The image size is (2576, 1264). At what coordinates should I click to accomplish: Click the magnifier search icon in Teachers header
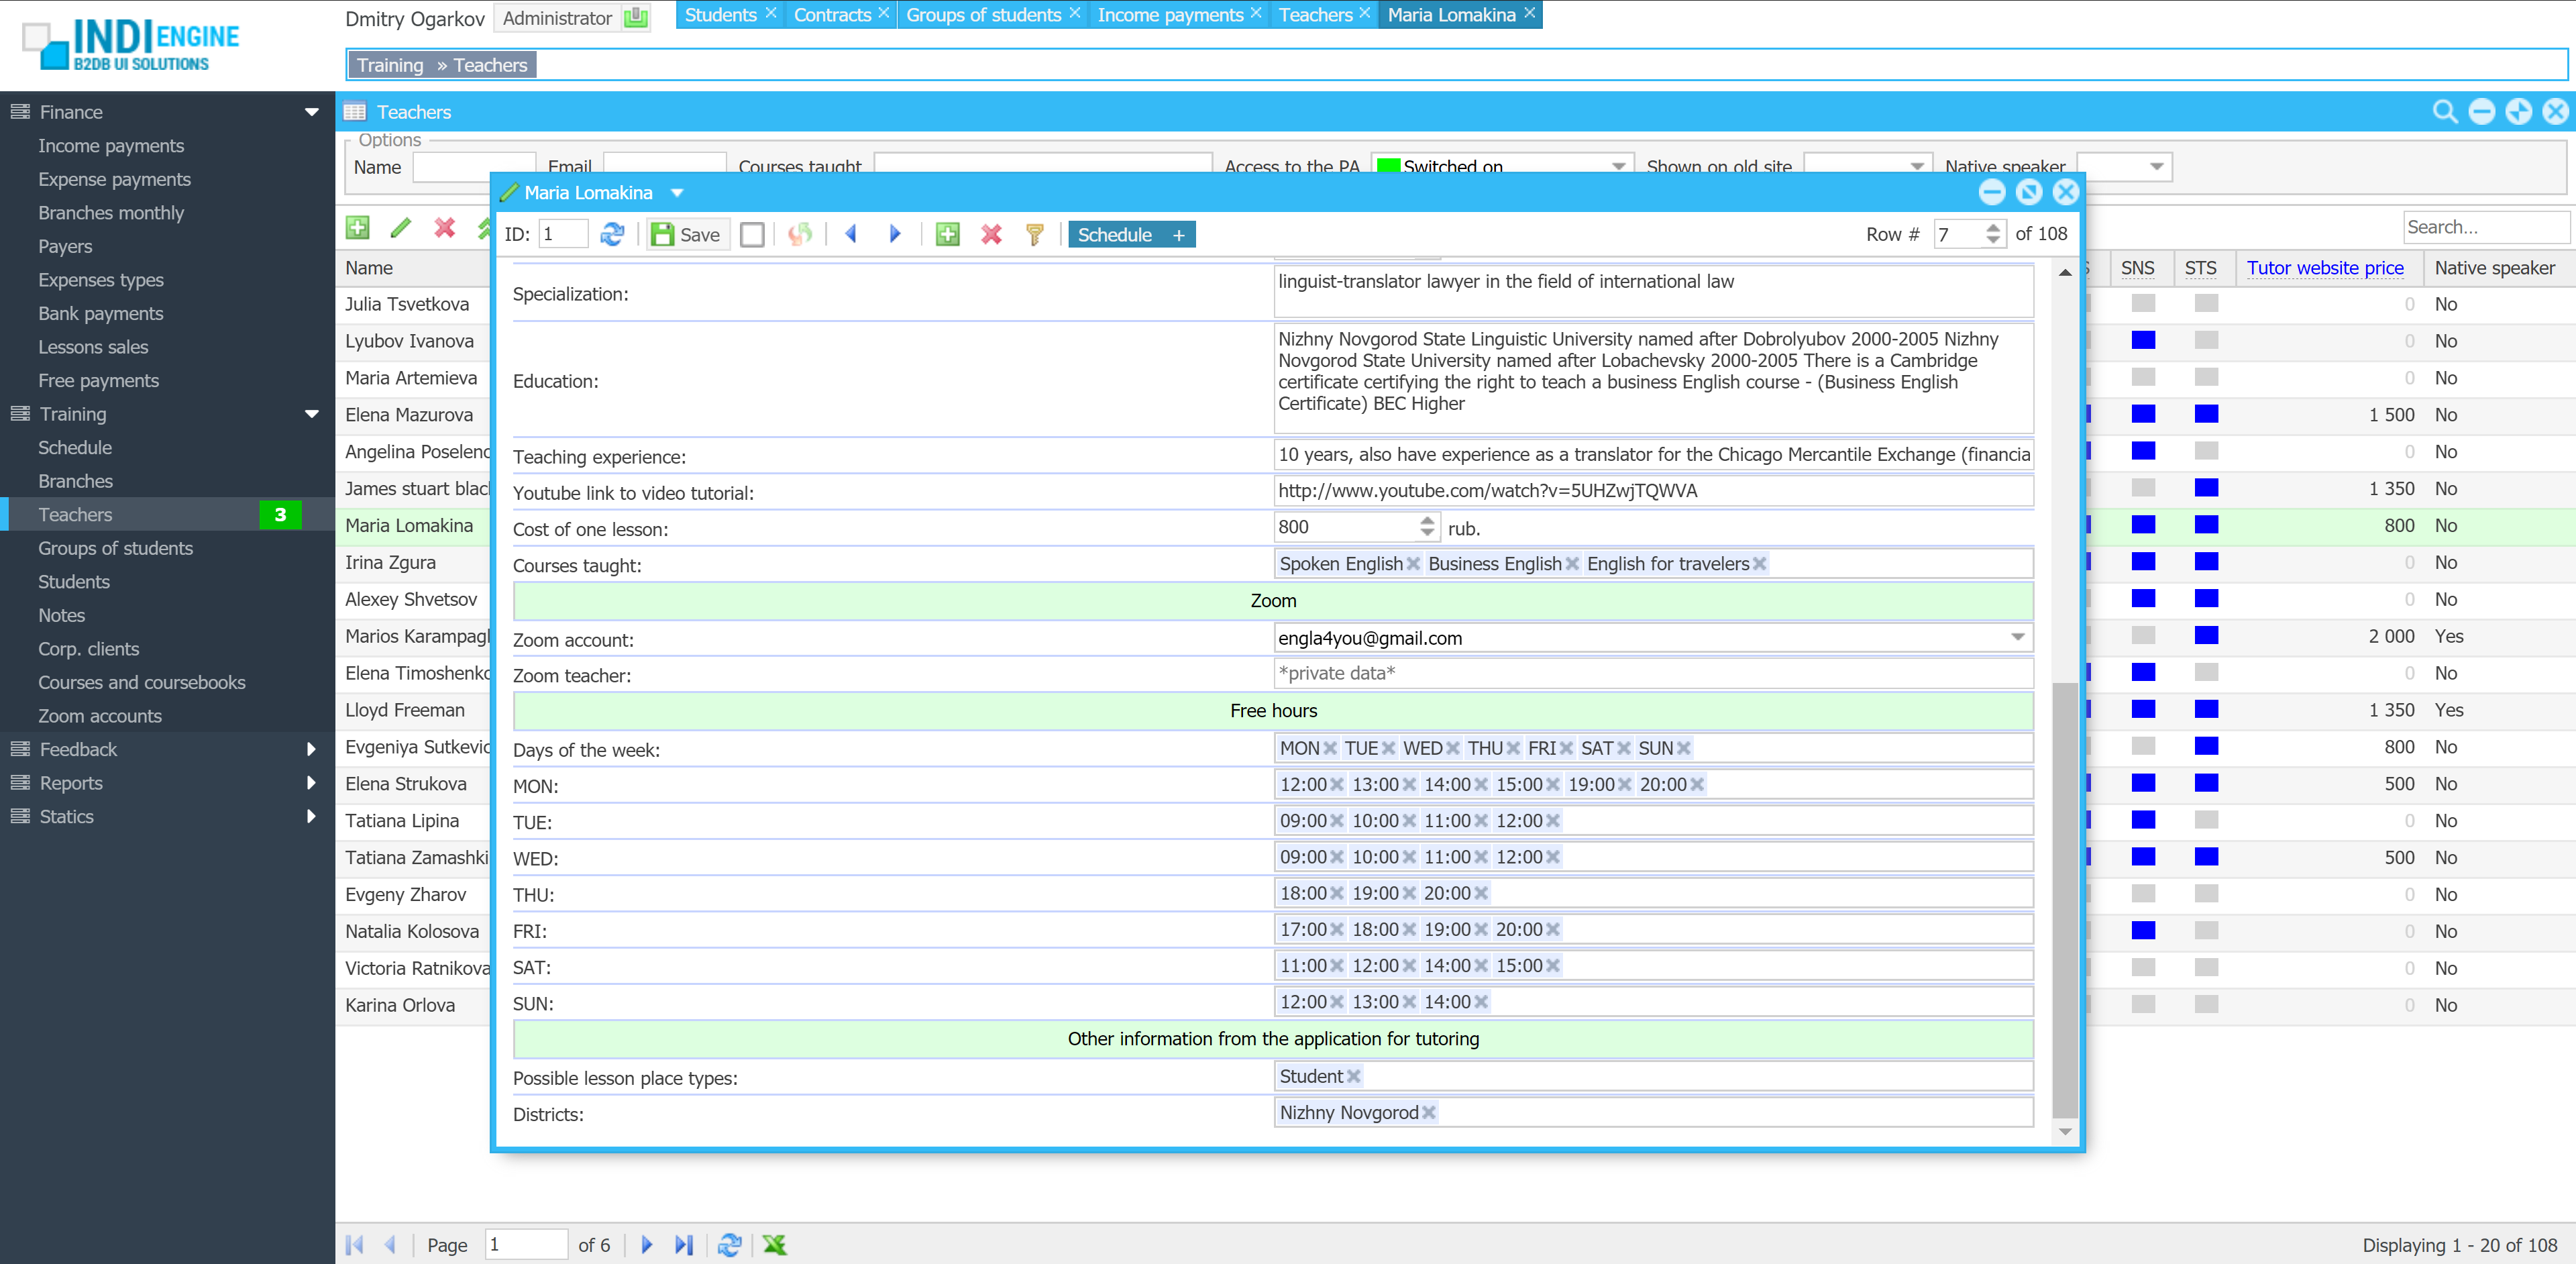tap(2444, 112)
